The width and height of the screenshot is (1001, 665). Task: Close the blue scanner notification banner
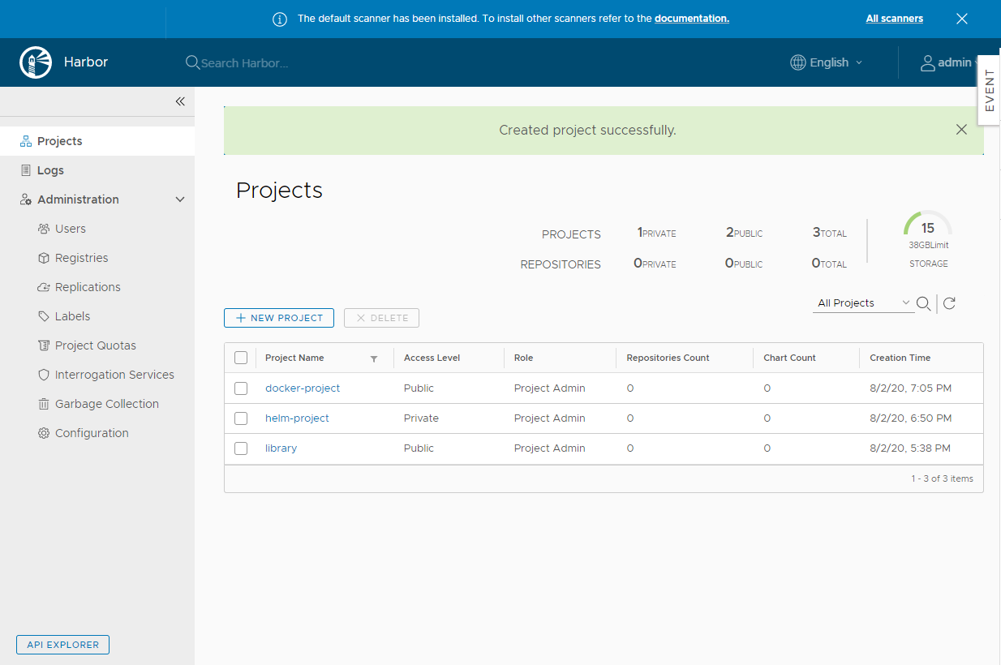point(962,19)
